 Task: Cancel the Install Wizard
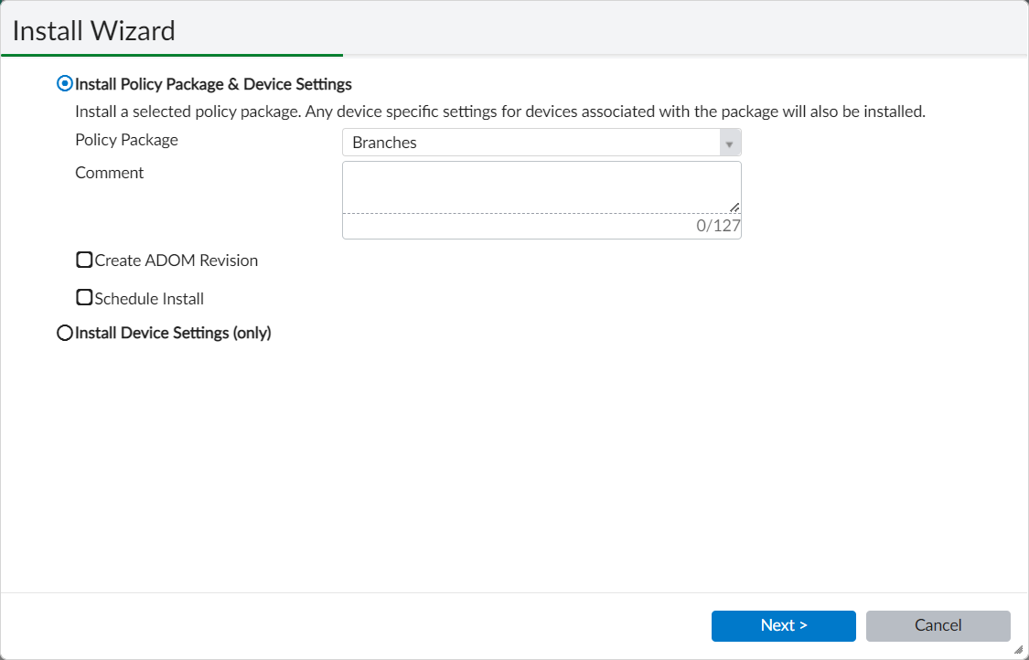pyautogui.click(x=938, y=625)
